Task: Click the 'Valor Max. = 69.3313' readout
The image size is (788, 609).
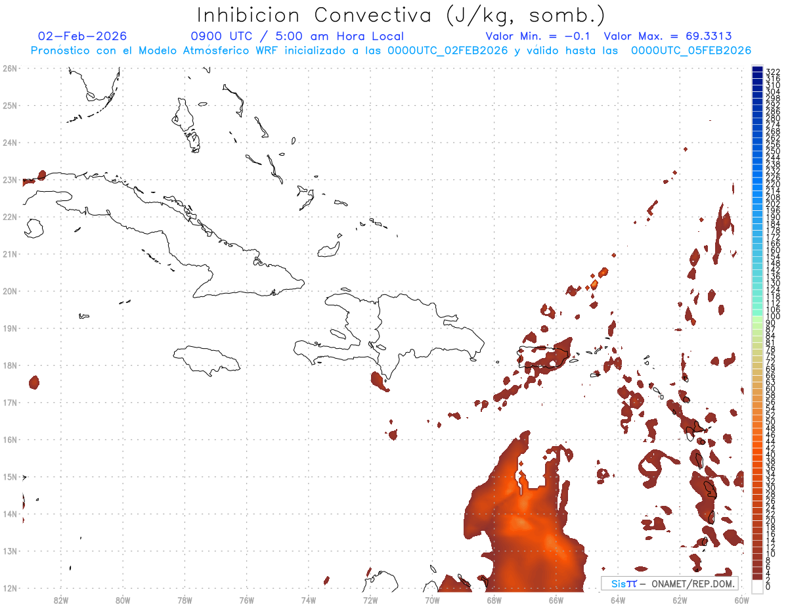Action: coord(668,36)
